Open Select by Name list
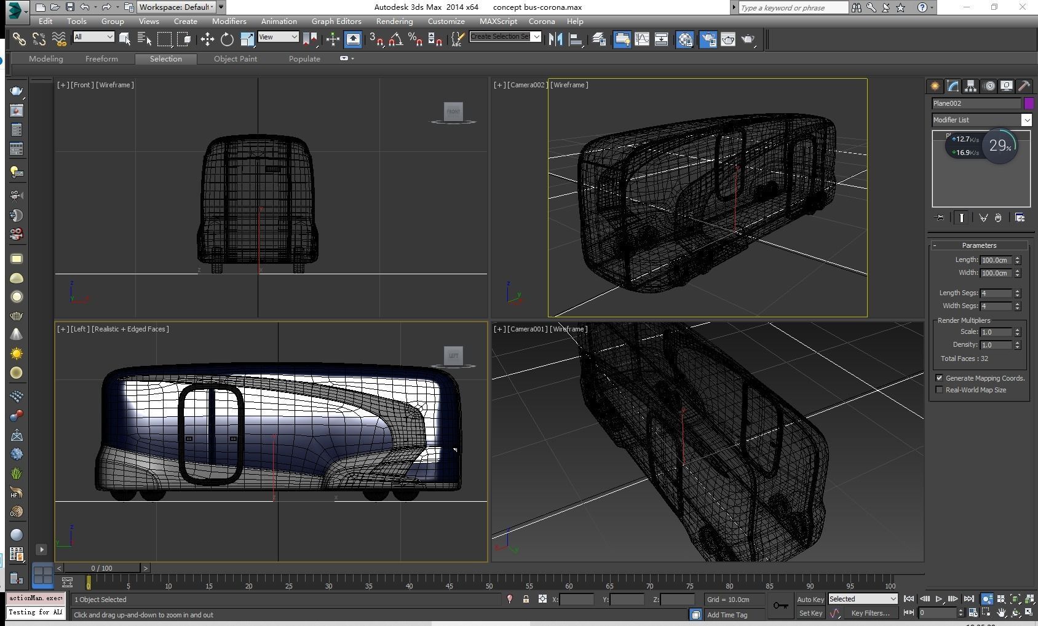Viewport: 1038px width, 626px height. pyautogui.click(x=145, y=39)
